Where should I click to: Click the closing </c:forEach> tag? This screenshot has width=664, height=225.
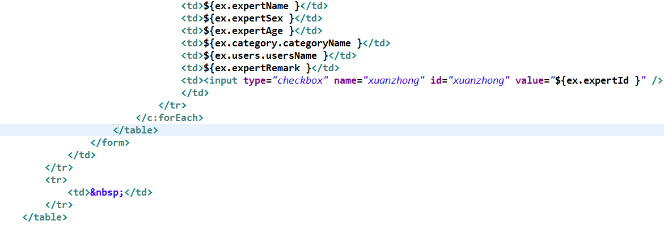170,118
